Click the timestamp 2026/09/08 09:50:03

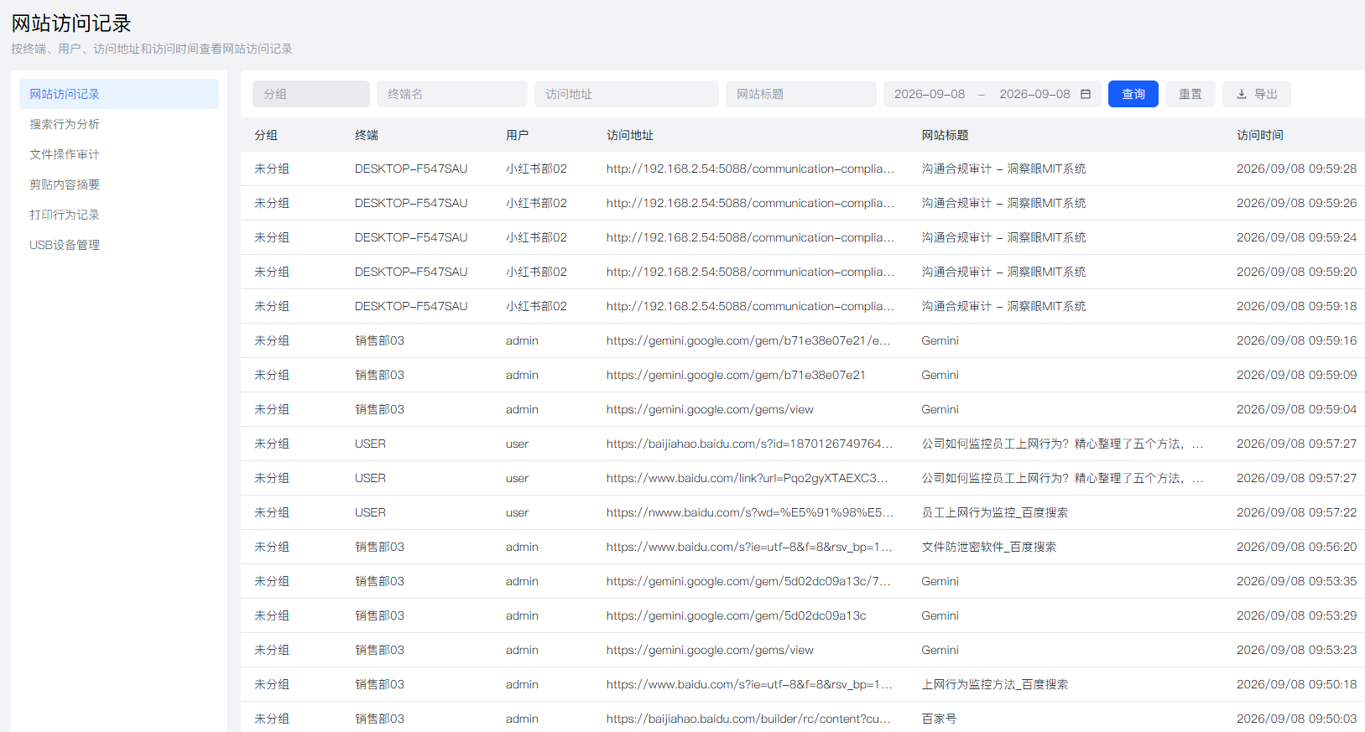click(1296, 719)
